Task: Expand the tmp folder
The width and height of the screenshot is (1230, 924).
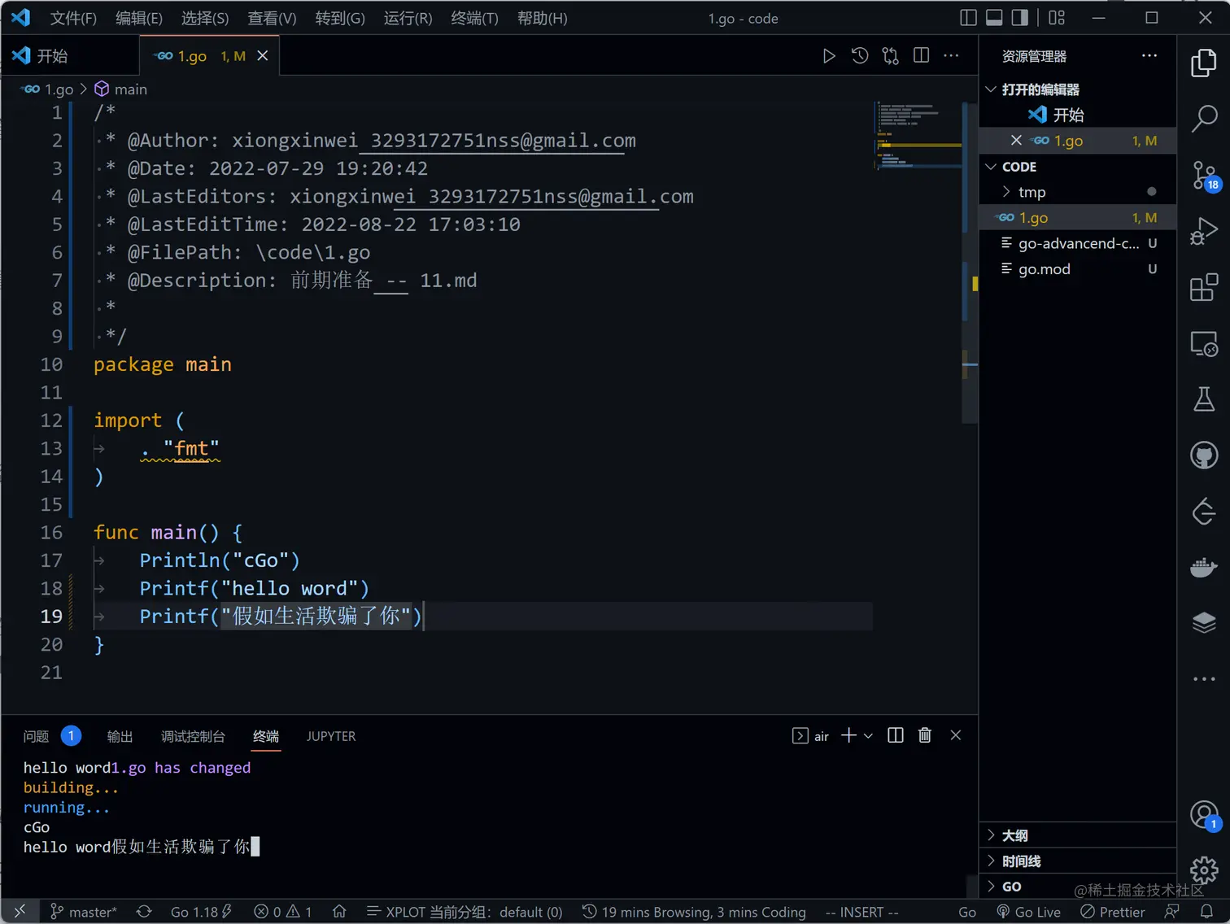Action: (1078, 192)
